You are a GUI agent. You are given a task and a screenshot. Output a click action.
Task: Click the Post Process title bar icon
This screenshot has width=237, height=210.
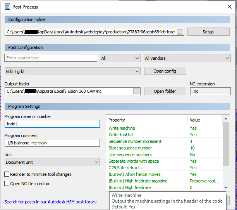point(7,7)
